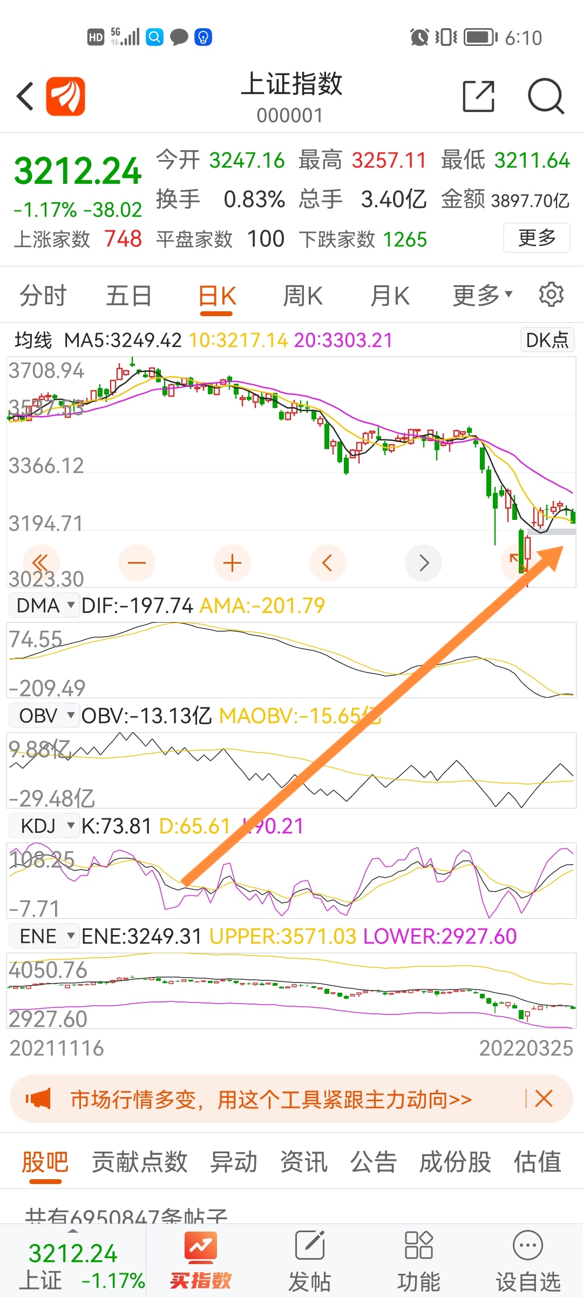Switch to the 周K tab

point(303,296)
